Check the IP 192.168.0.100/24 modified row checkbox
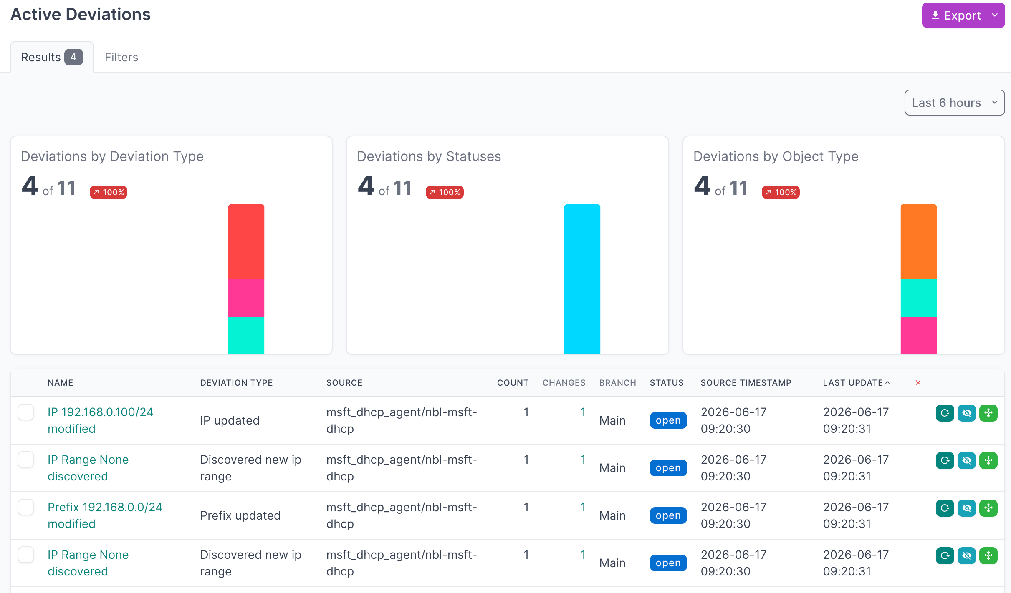 pos(26,412)
